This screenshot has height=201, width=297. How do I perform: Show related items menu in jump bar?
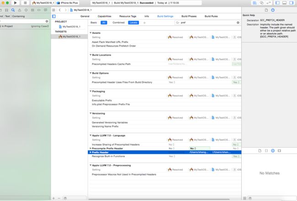click(x=53, y=10)
